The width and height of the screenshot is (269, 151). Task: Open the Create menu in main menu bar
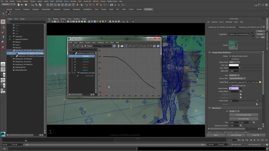[x=18, y=1]
